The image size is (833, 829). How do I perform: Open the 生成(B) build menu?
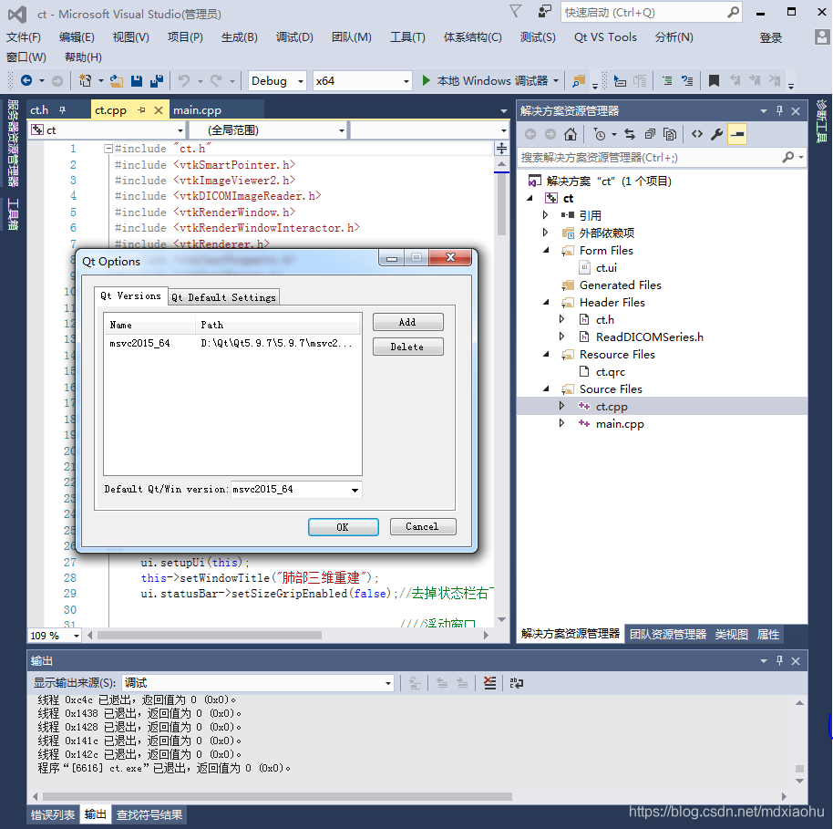click(239, 37)
